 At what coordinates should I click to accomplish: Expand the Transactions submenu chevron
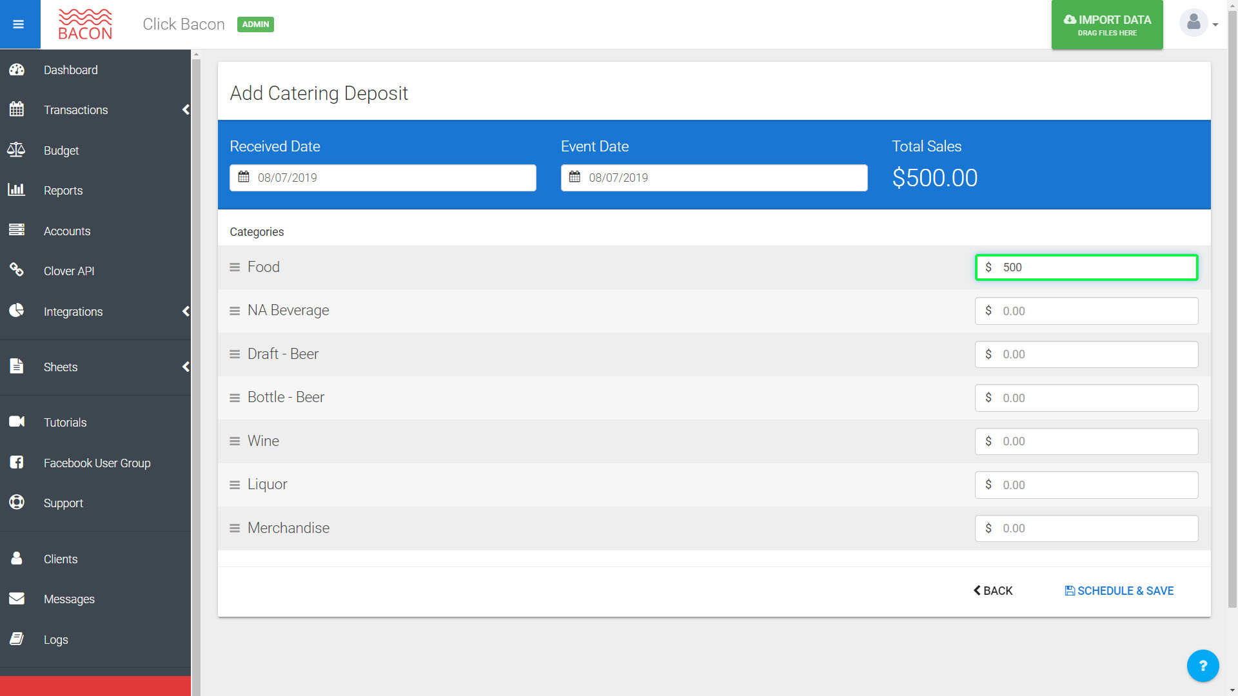click(186, 110)
